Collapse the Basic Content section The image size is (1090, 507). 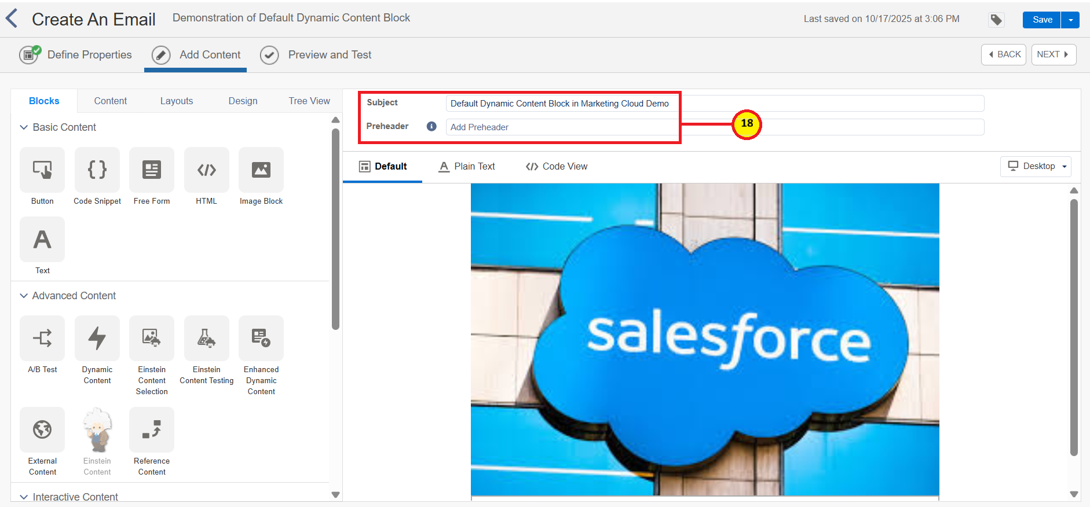[24, 127]
